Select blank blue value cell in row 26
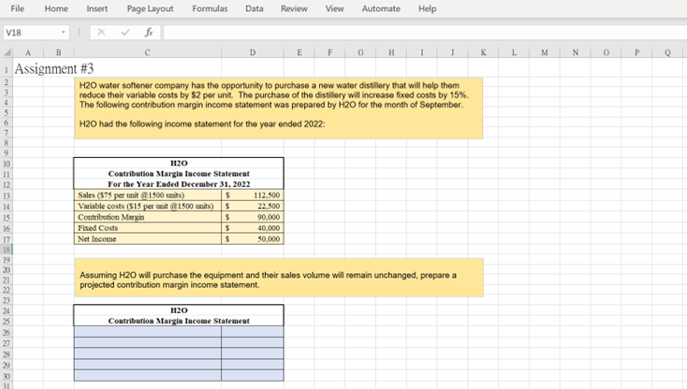Viewport: 687px width, 389px height. (253, 332)
